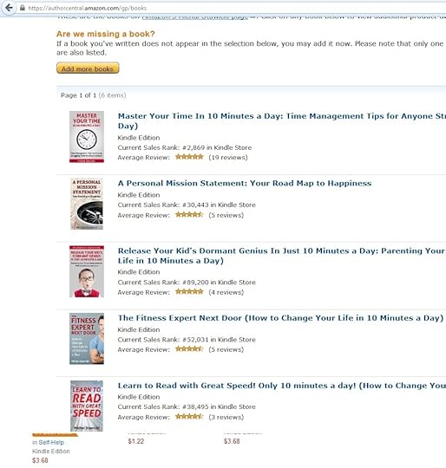The image size is (446, 468).
Task: Open A Personal Mission Statement title link
Action: click(x=245, y=183)
